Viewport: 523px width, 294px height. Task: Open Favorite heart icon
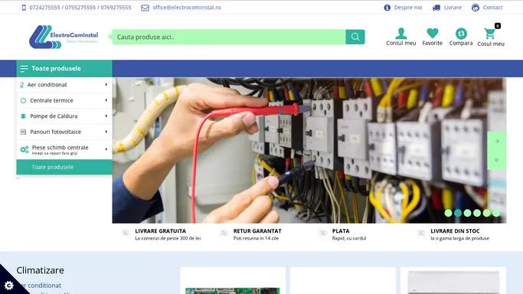[x=433, y=34]
